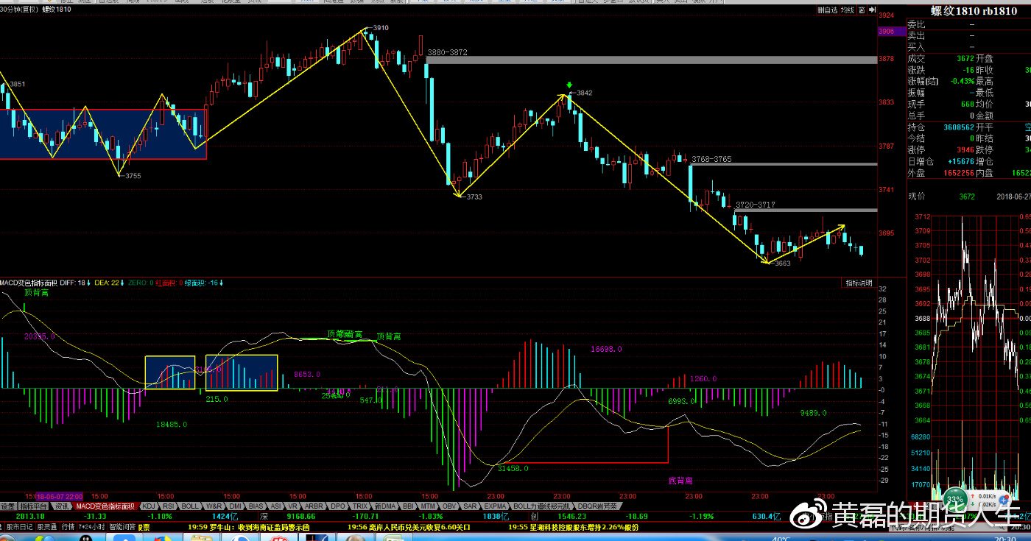The height and width of the screenshot is (541, 1031).
Task: Select the MACD变色指标面积 indicator tab
Action: pyautogui.click(x=105, y=506)
